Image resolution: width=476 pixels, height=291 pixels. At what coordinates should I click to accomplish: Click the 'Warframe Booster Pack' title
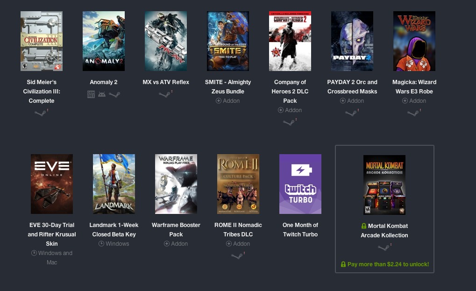[176, 229]
